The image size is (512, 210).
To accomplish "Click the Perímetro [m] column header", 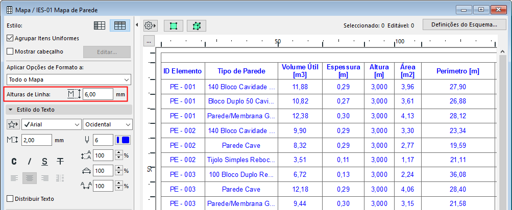I will click(458, 71).
